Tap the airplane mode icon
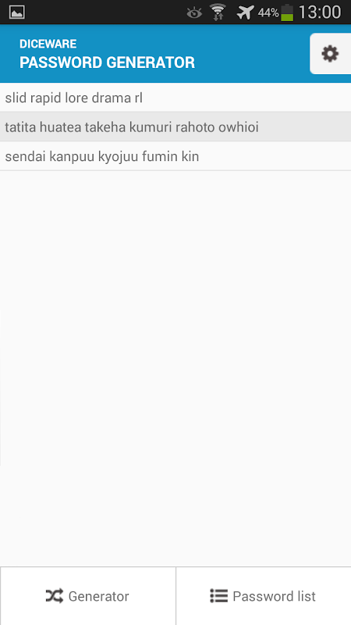Viewport: 351px width, 625px height. [x=245, y=12]
